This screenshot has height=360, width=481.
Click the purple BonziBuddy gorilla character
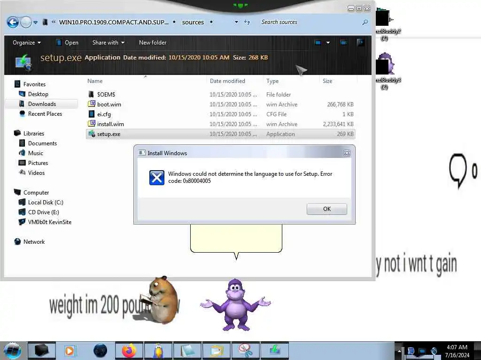pyautogui.click(x=235, y=305)
